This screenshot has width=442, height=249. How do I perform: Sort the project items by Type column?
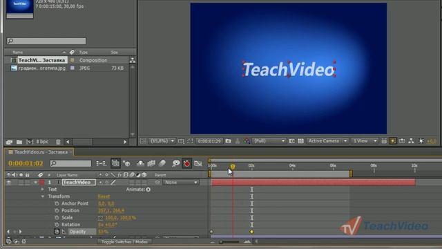pyautogui.click(x=83, y=53)
